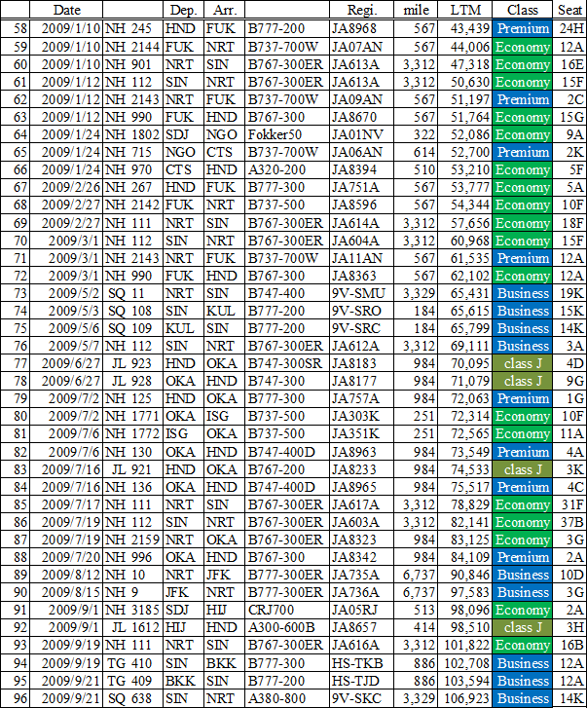This screenshot has width=587, height=708.
Task: Select registration cell JA8963
Action: pos(361,452)
